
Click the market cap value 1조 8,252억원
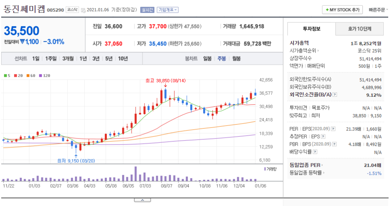coord(366,43)
